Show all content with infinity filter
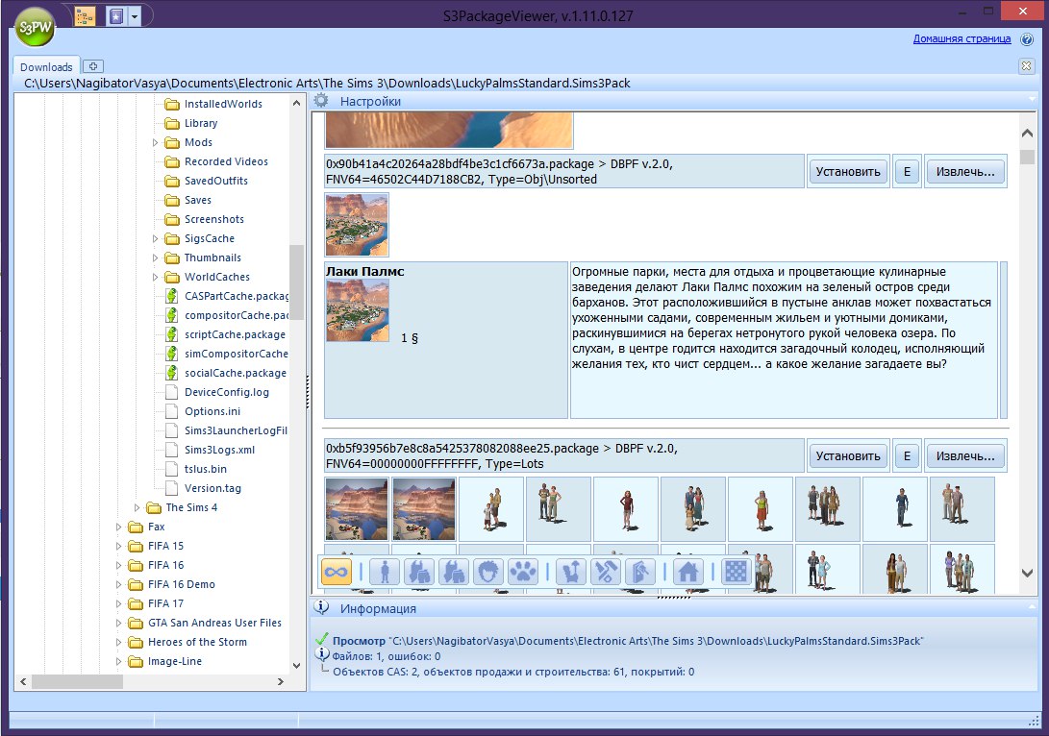The height and width of the screenshot is (736, 1049). click(337, 573)
